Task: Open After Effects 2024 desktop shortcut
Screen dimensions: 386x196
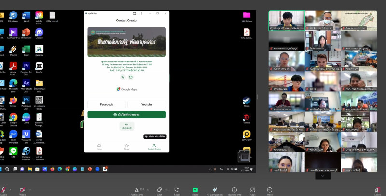Action: (x=27, y=86)
